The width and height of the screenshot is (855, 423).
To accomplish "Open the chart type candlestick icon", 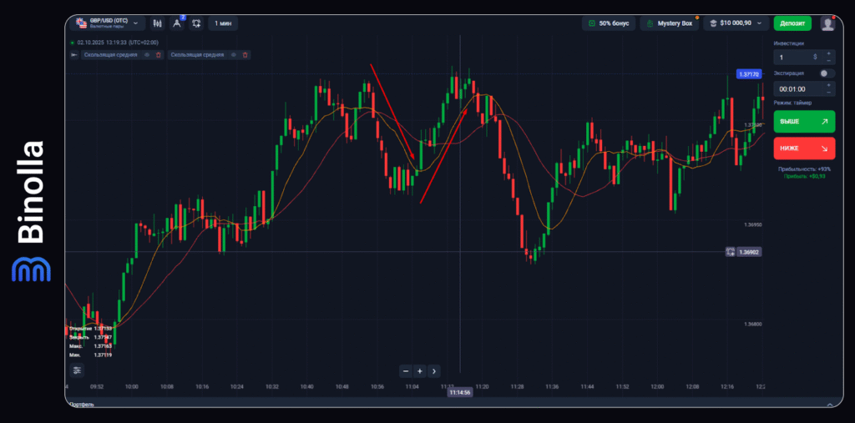I will tap(156, 23).
